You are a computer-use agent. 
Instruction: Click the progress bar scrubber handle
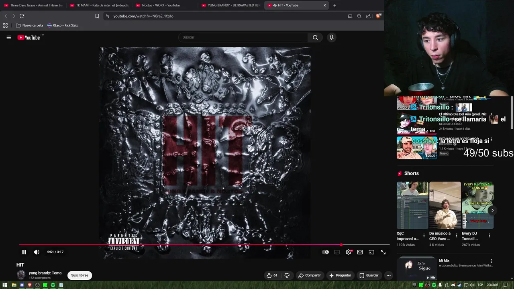point(341,244)
